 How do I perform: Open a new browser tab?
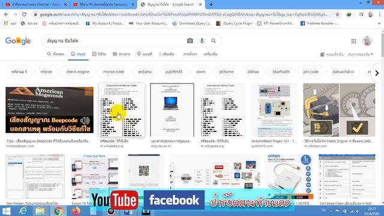(x=211, y=4)
